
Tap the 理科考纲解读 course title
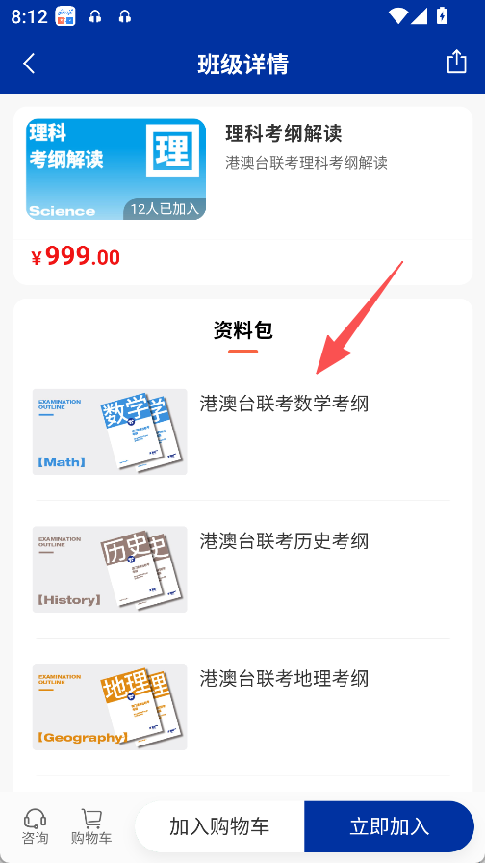284,134
